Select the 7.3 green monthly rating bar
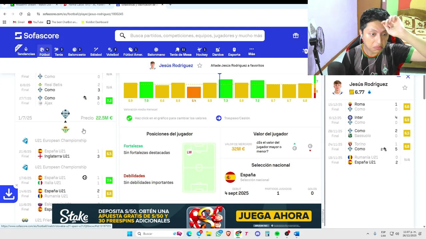 point(226,89)
